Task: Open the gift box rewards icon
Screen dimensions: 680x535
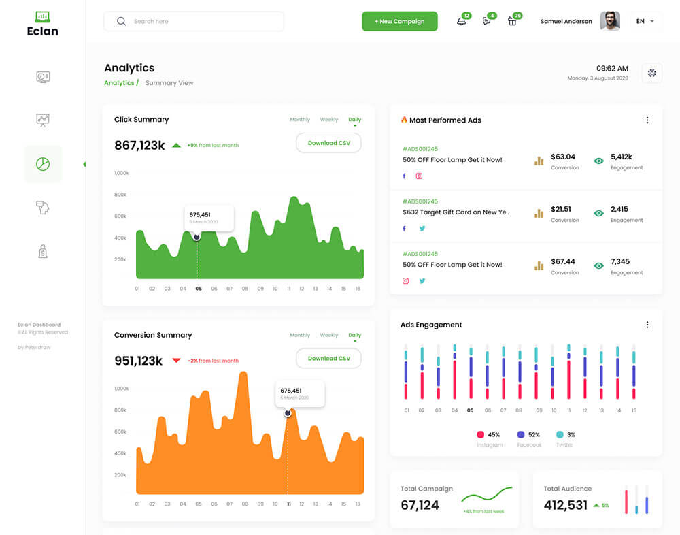Action: click(x=512, y=21)
